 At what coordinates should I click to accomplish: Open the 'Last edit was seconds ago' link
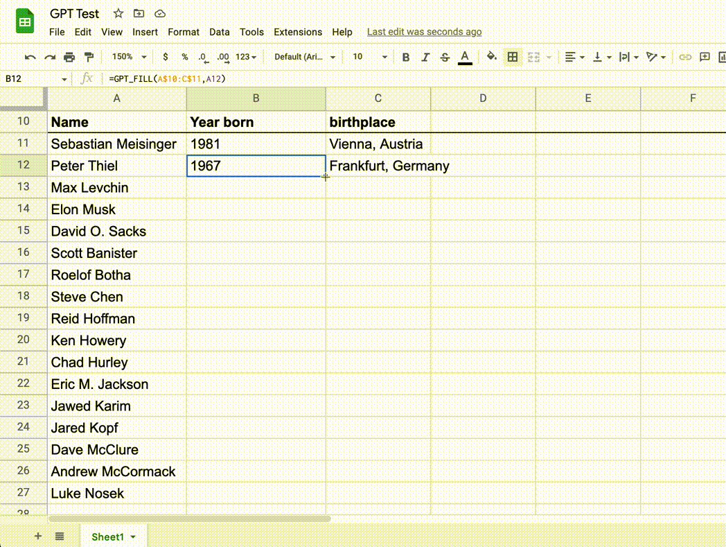(x=424, y=32)
